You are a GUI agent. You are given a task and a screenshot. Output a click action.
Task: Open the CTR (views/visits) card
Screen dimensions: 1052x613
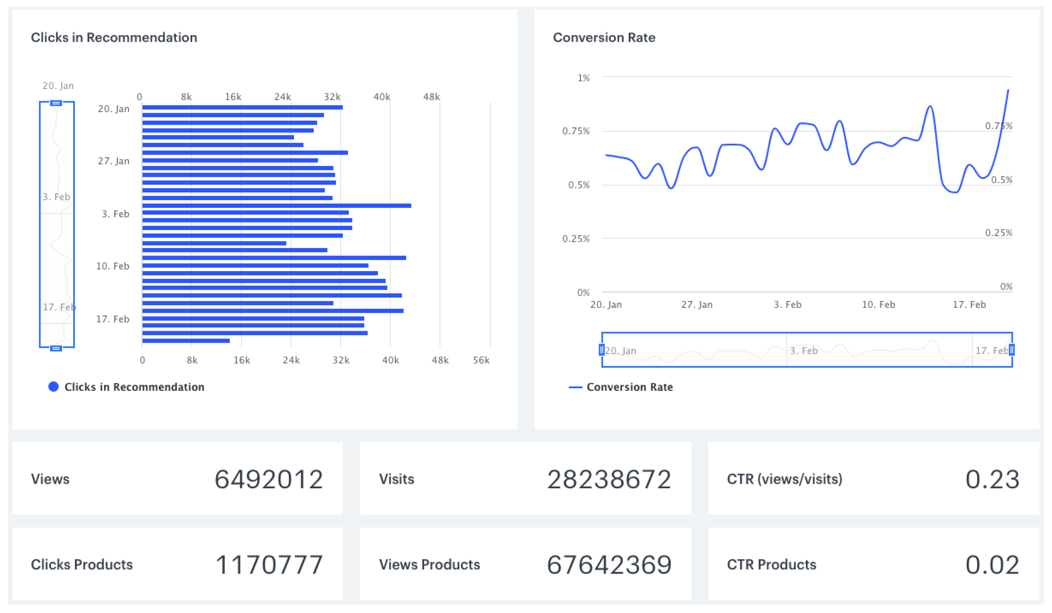[x=873, y=479]
